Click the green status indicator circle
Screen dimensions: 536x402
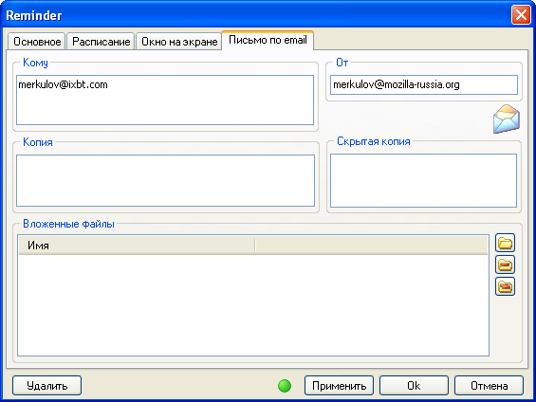tap(285, 386)
